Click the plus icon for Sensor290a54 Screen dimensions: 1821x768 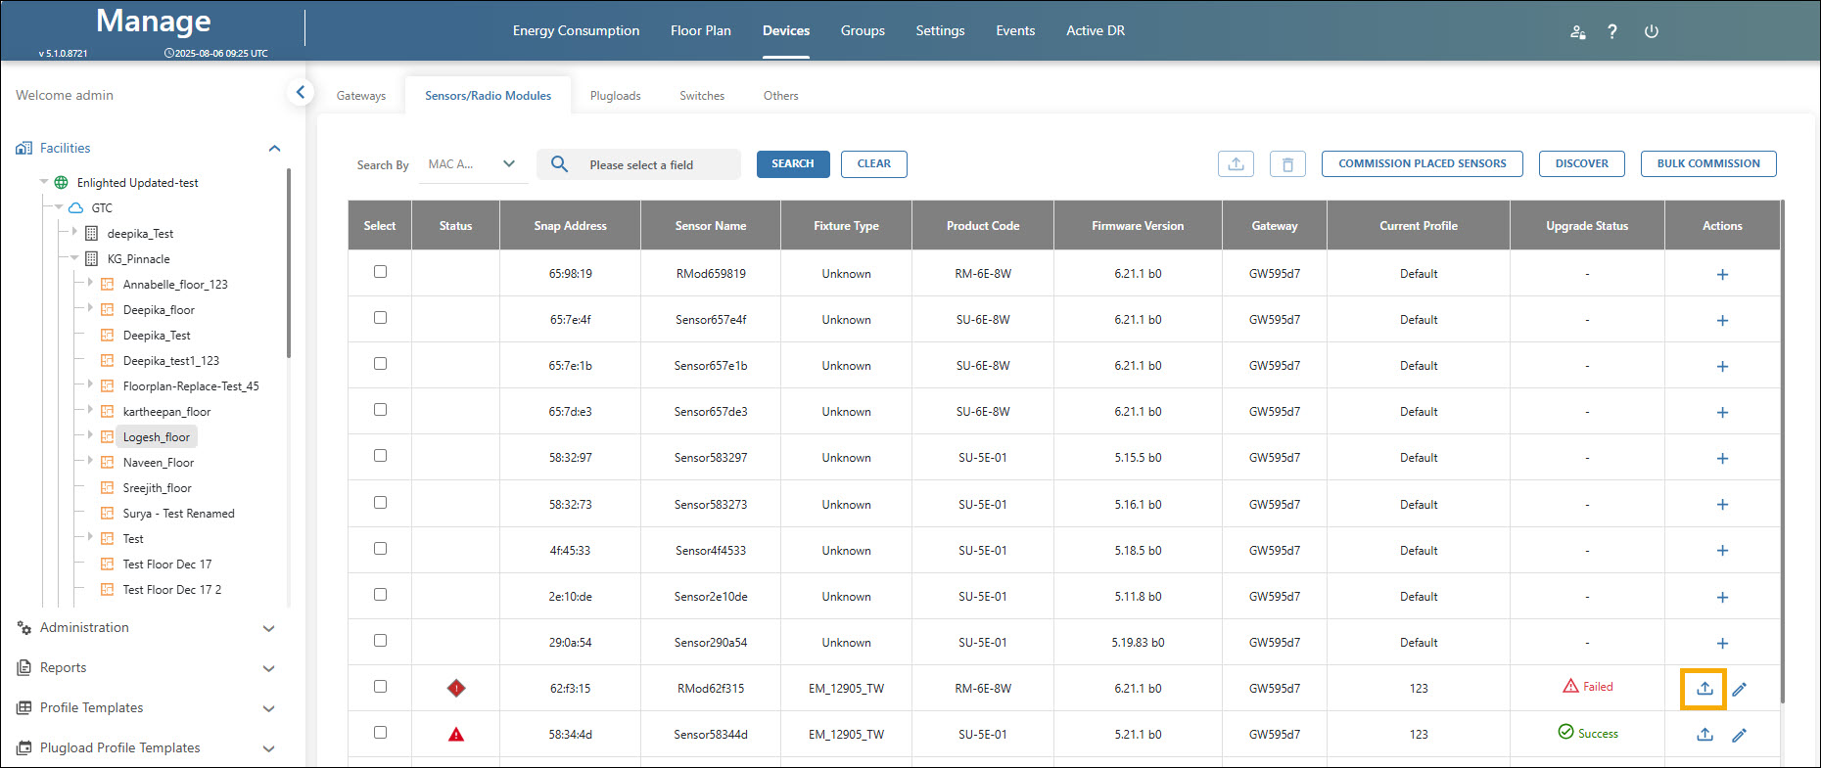coord(1722,643)
